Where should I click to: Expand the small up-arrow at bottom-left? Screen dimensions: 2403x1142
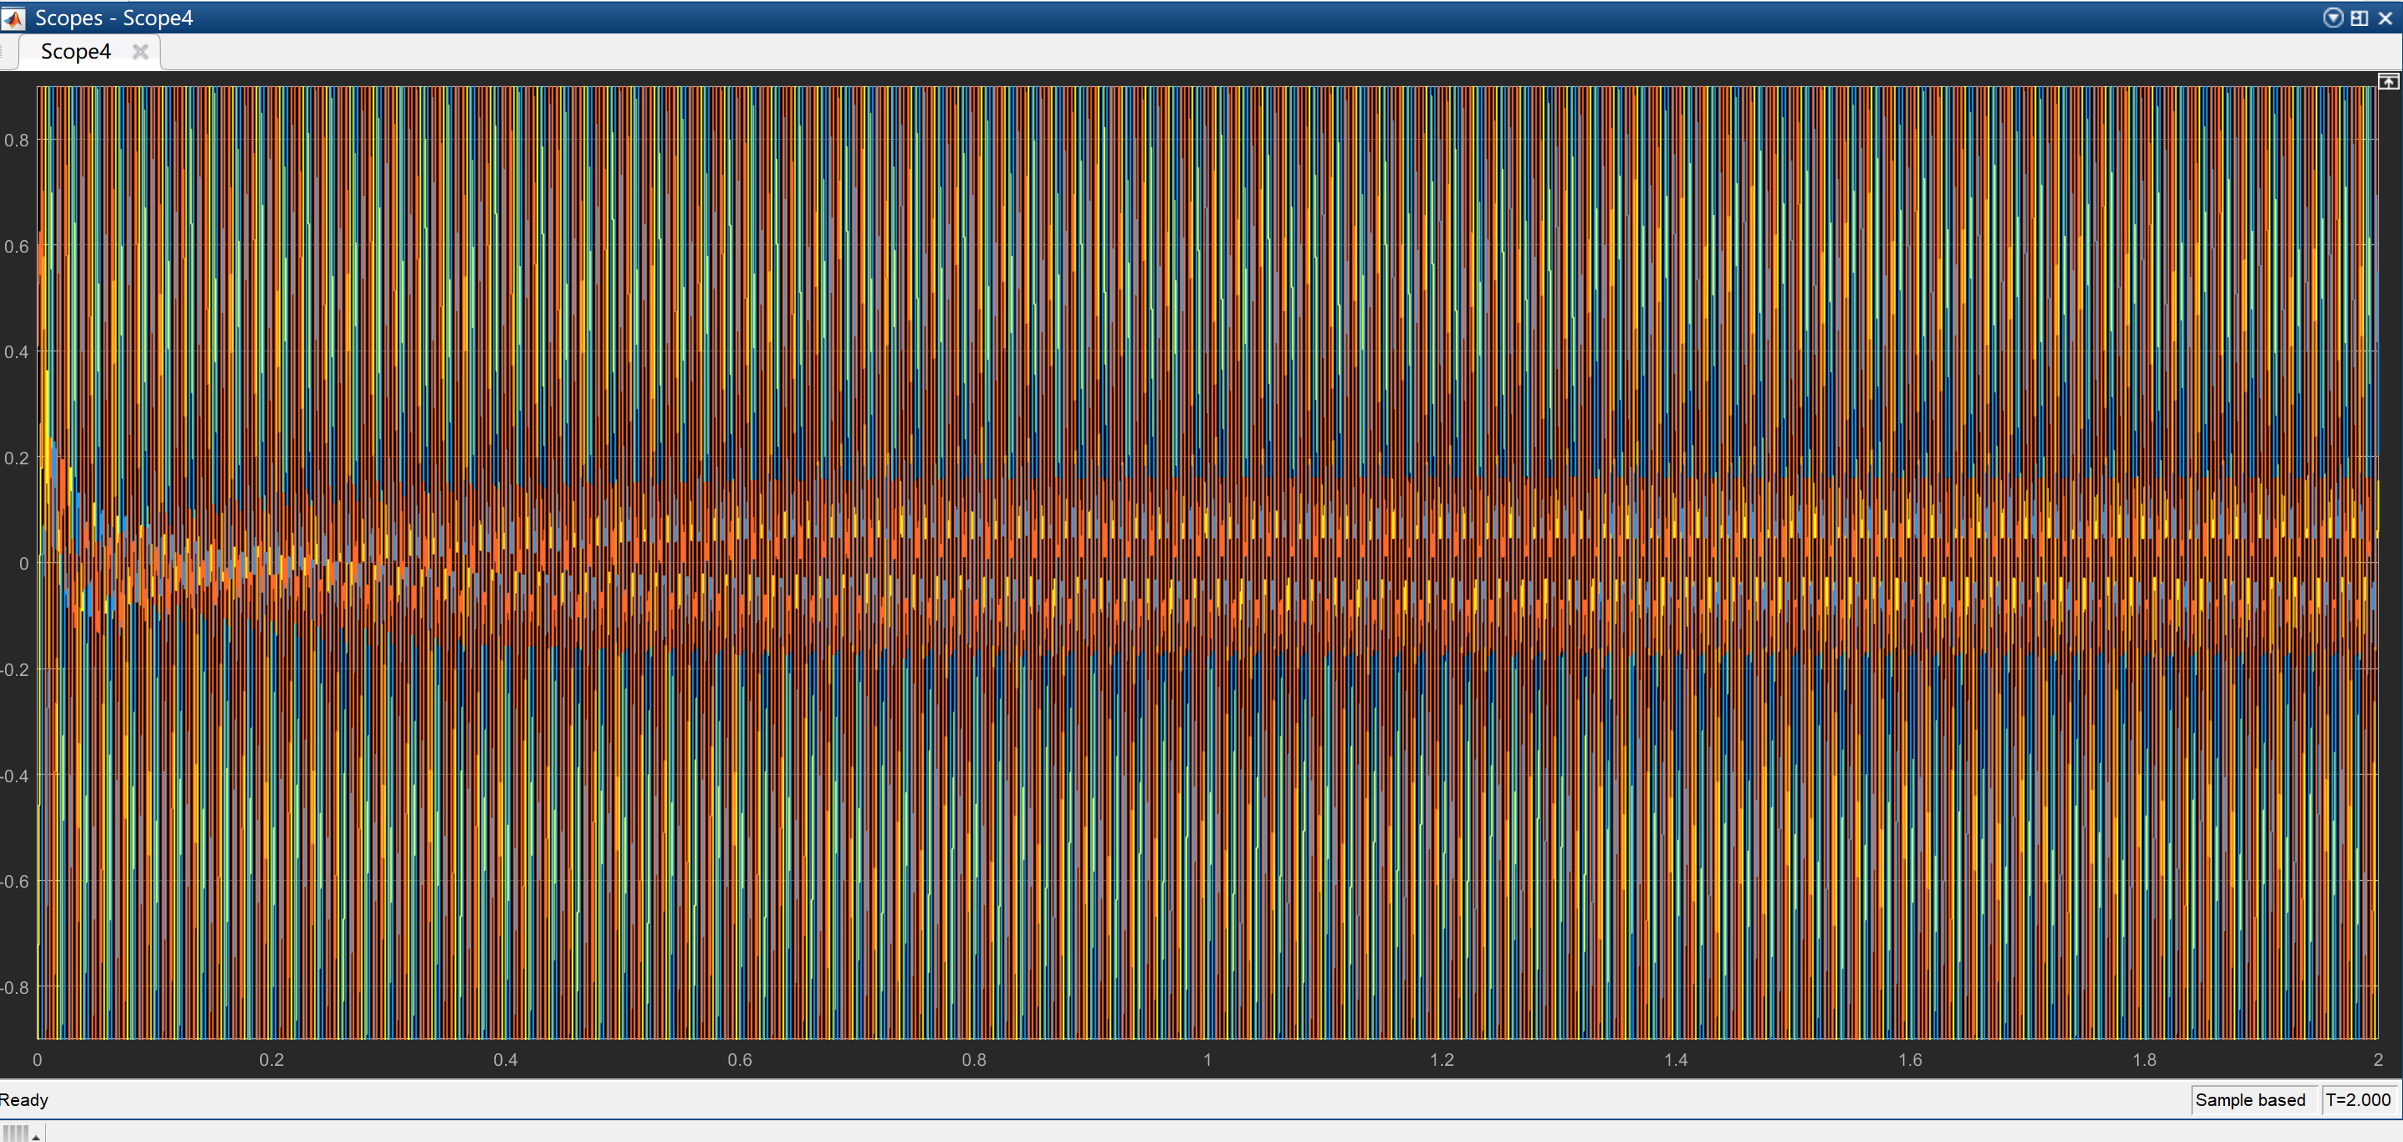pyautogui.click(x=35, y=1136)
